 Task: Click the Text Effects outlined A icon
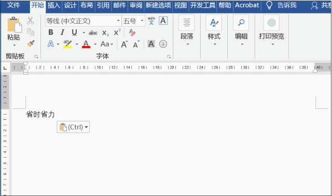(51, 44)
